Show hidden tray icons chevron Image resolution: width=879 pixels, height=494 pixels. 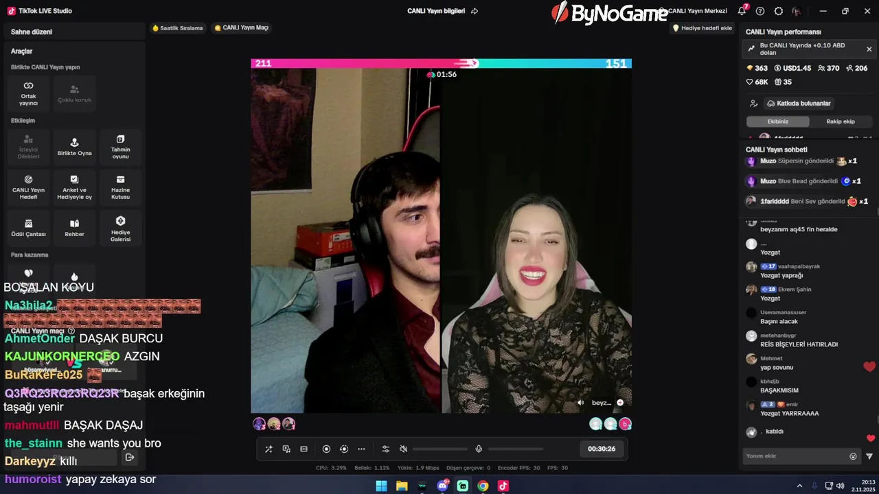tap(799, 486)
